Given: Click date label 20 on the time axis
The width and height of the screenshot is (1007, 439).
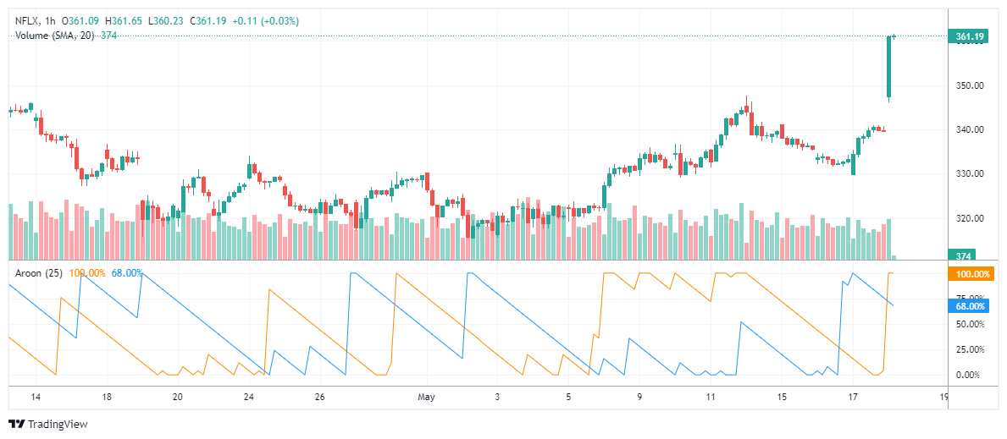Looking at the screenshot, I should (x=178, y=398).
